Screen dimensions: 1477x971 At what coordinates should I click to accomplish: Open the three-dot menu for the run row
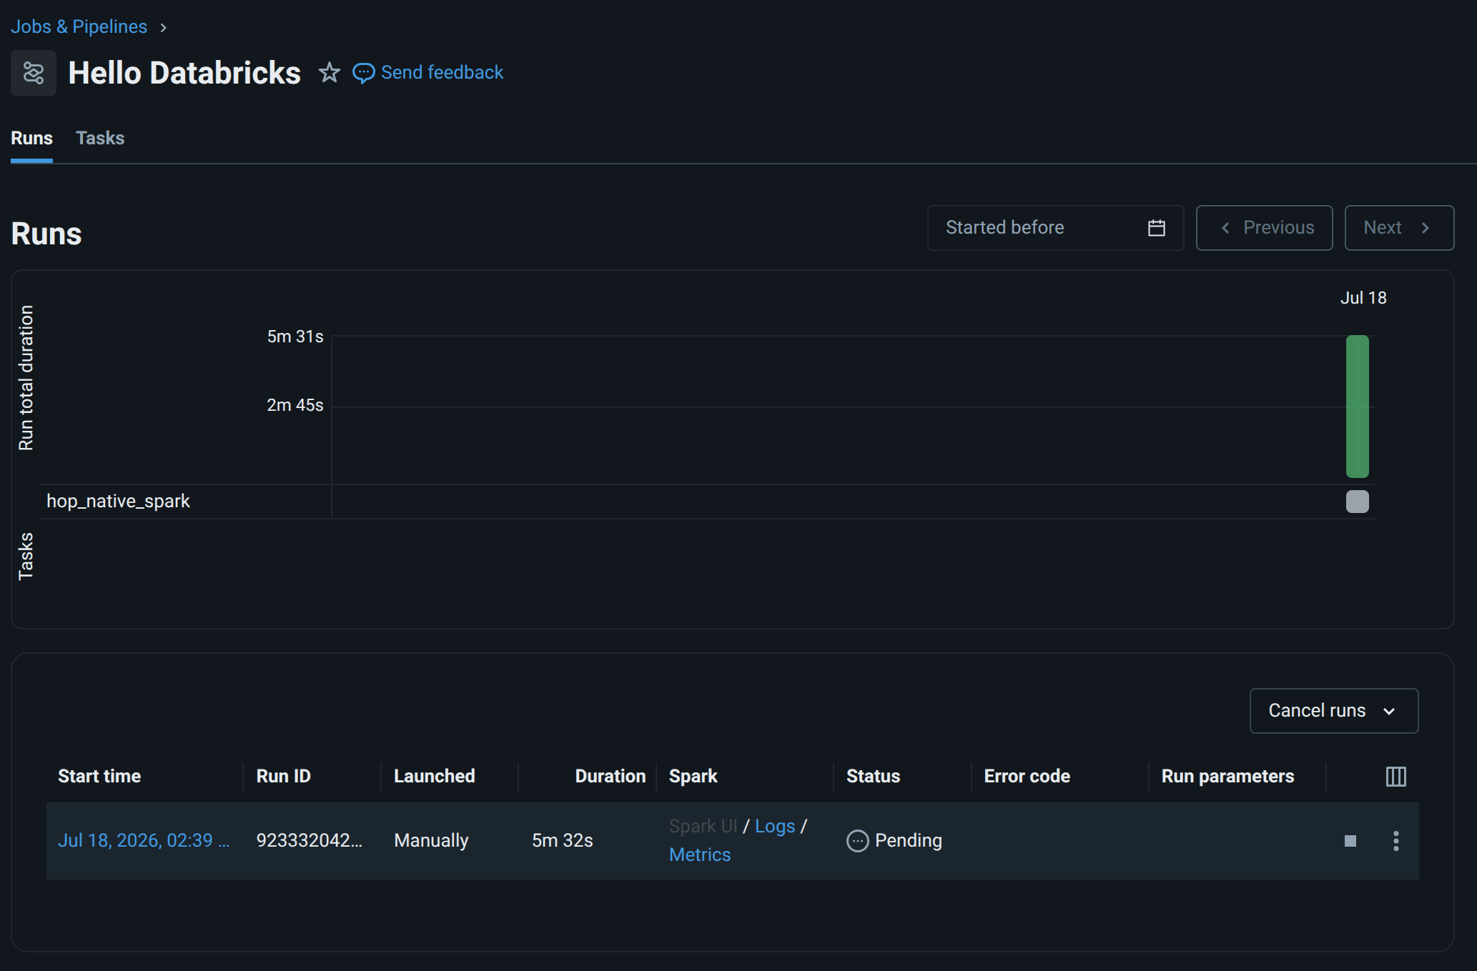tap(1396, 841)
